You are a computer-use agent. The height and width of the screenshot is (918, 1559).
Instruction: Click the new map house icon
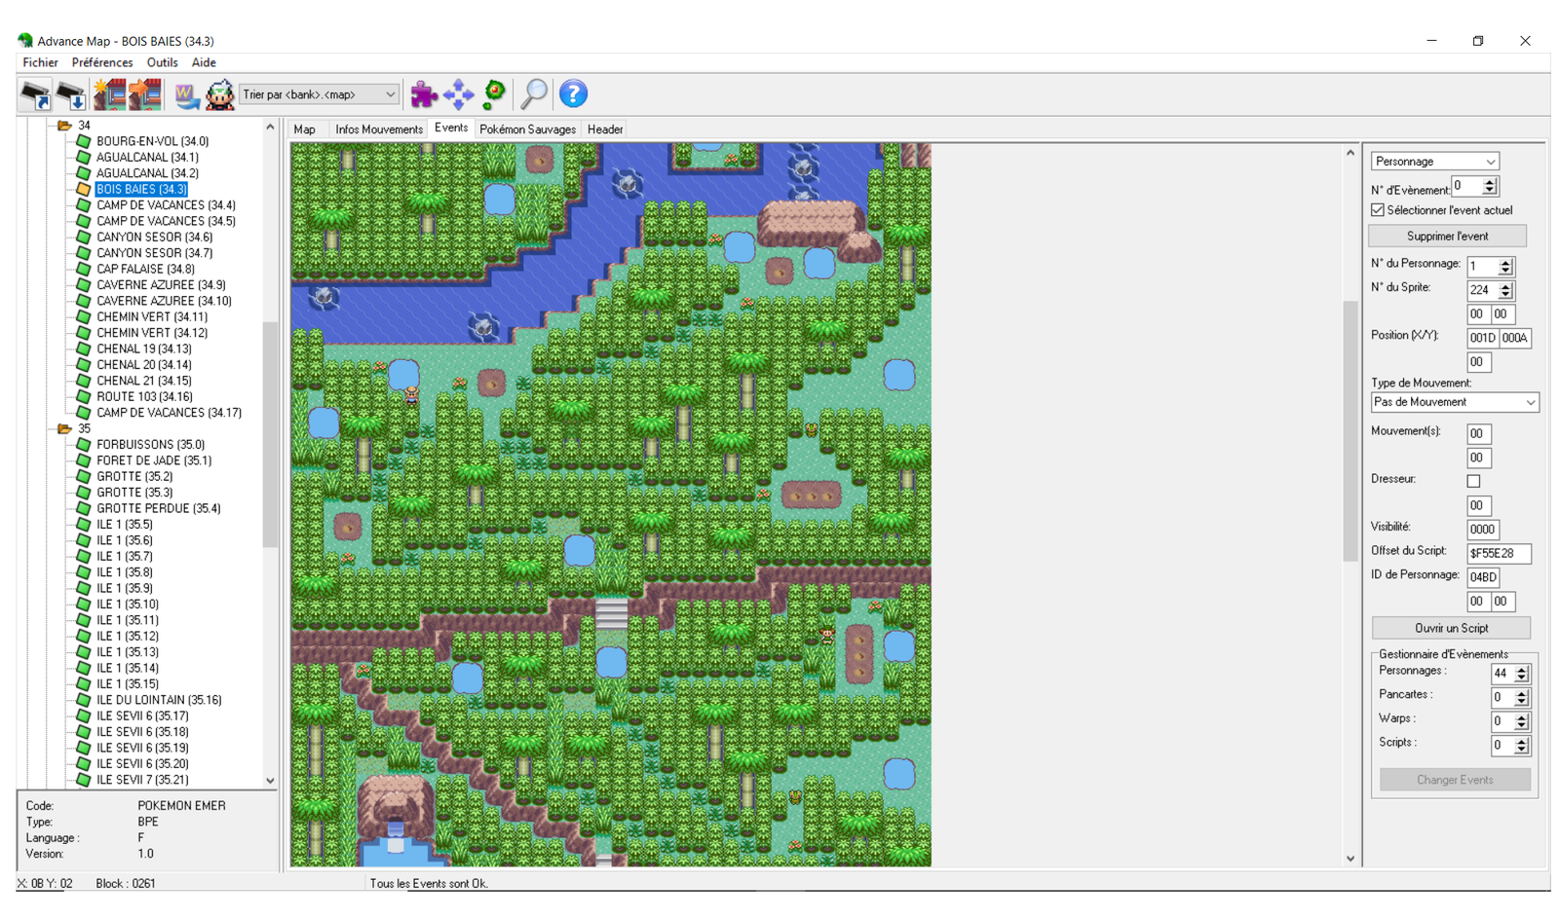109,94
